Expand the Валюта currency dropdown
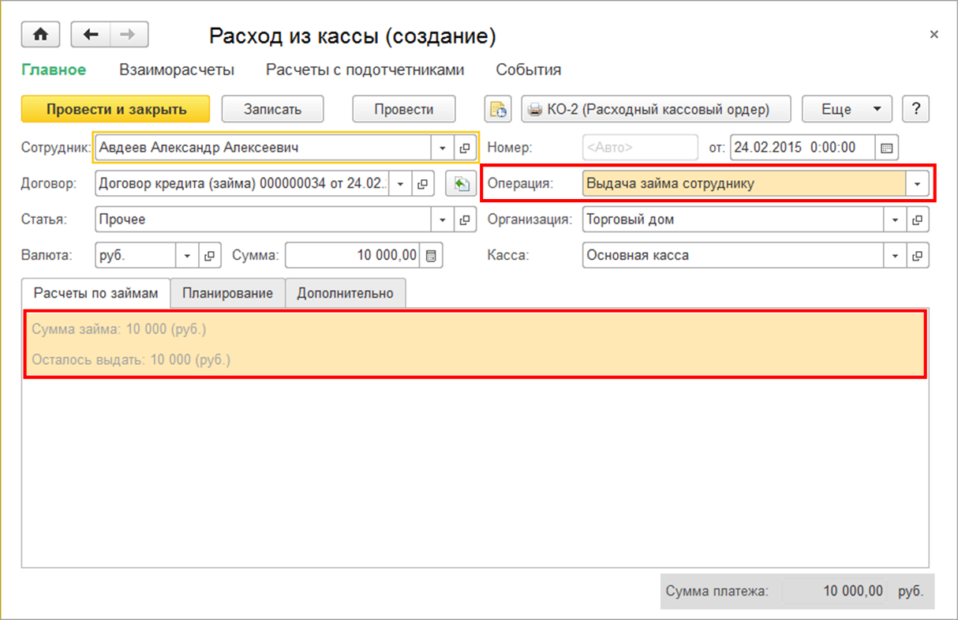958x620 pixels. pyautogui.click(x=188, y=256)
